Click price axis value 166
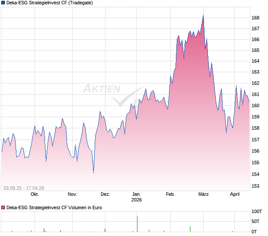The image size is (268, 236). (255, 39)
